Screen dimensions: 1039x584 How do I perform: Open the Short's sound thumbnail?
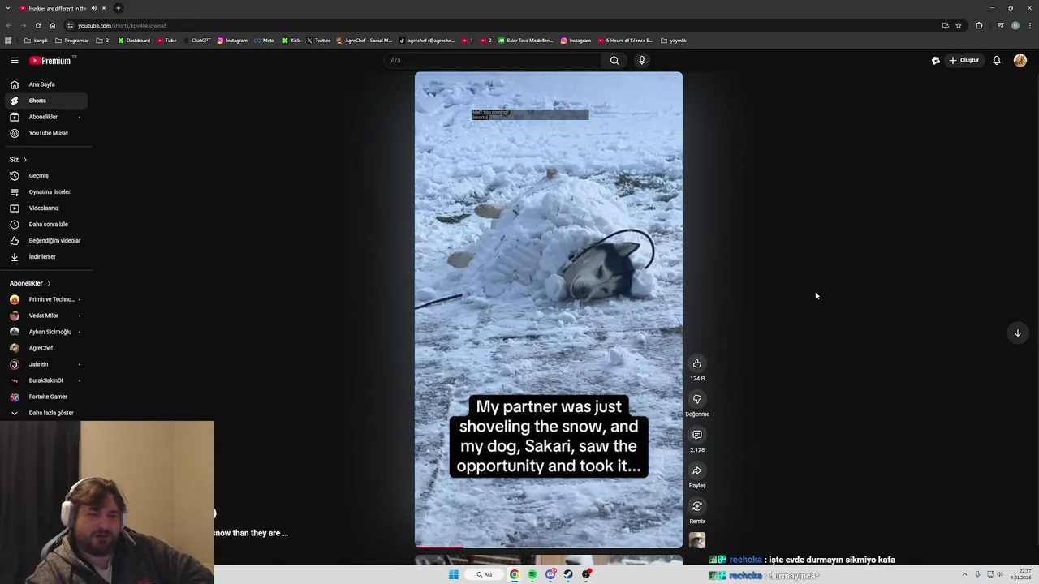pos(697,540)
